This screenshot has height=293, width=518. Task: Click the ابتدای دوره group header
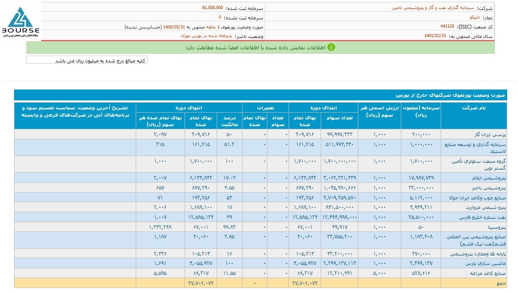pyautogui.click(x=323, y=108)
